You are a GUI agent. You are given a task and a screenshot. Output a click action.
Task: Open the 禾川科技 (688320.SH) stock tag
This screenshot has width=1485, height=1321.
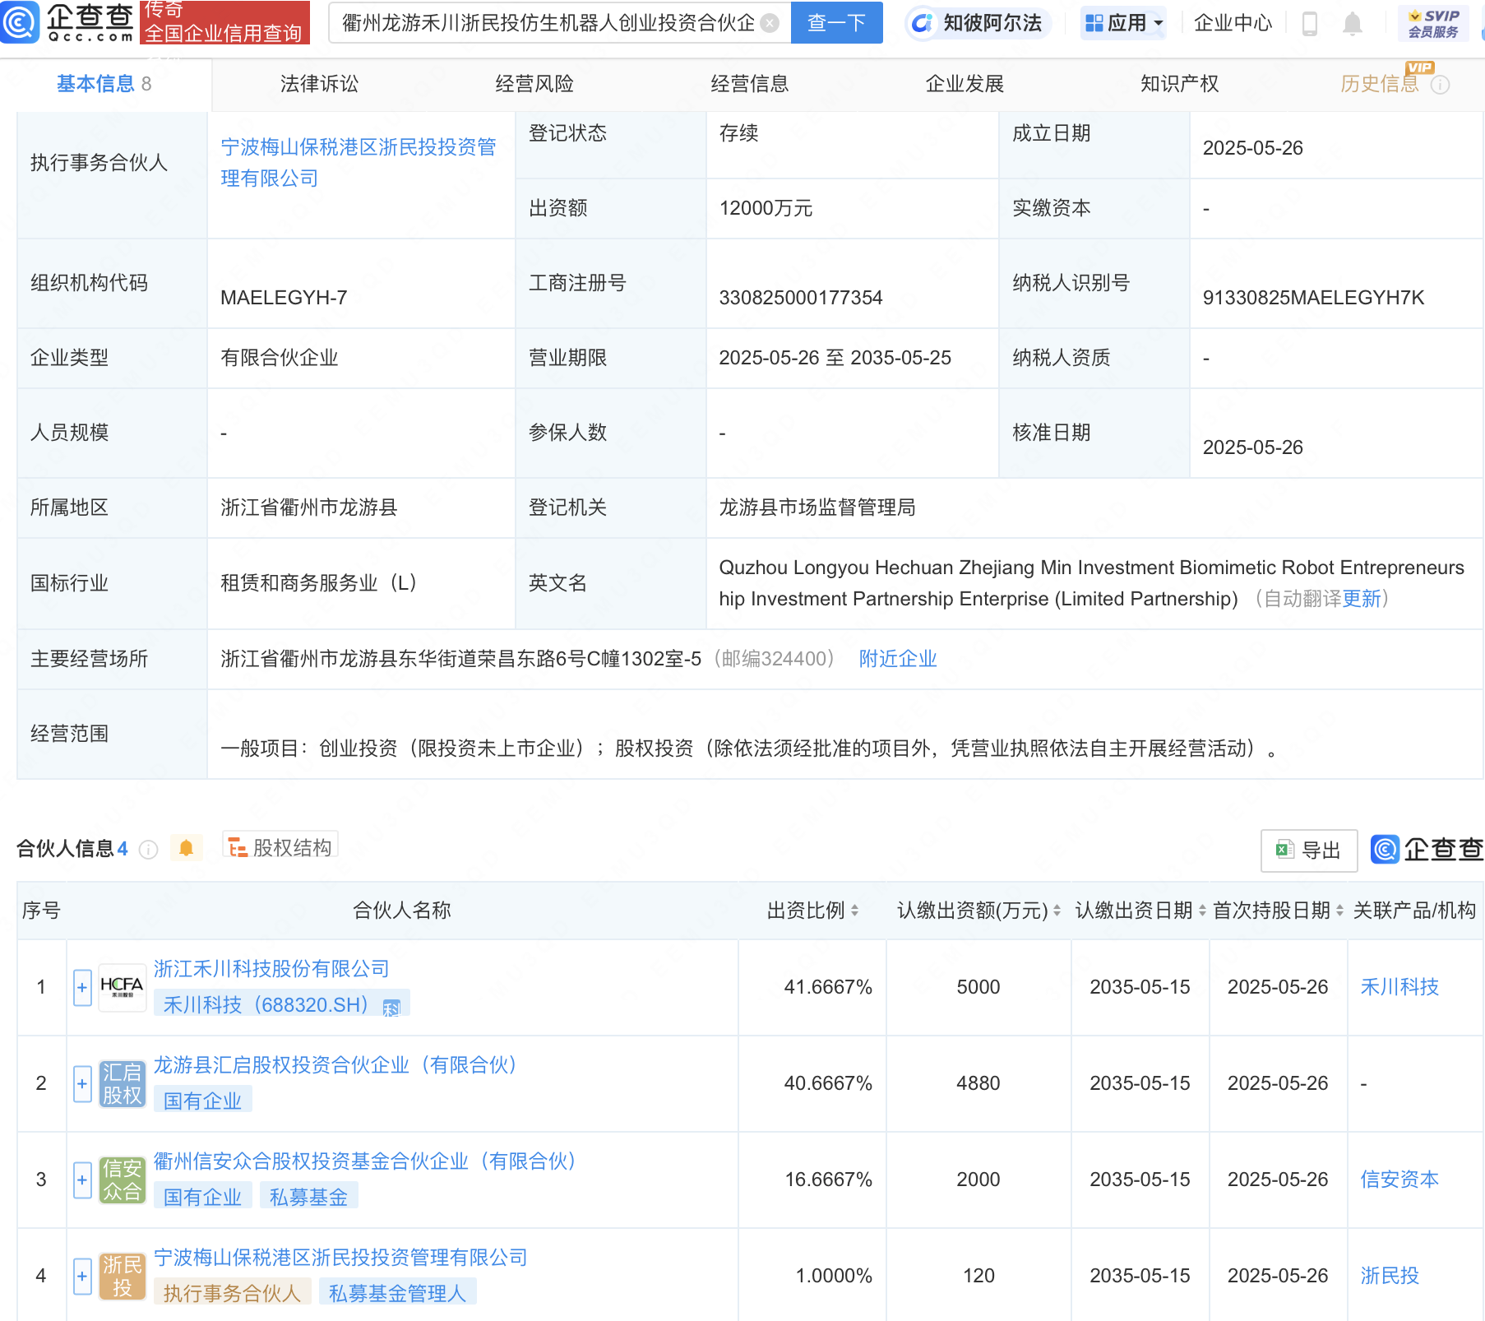(281, 1004)
